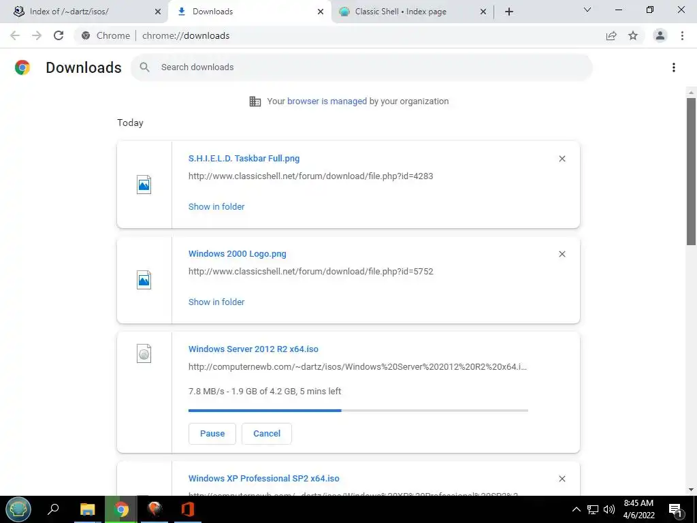697x523 pixels.
Task: Open the Chrome profile avatar menu
Action: point(660,35)
